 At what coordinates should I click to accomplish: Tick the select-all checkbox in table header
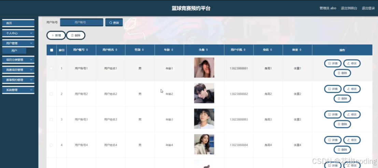pos(52,50)
